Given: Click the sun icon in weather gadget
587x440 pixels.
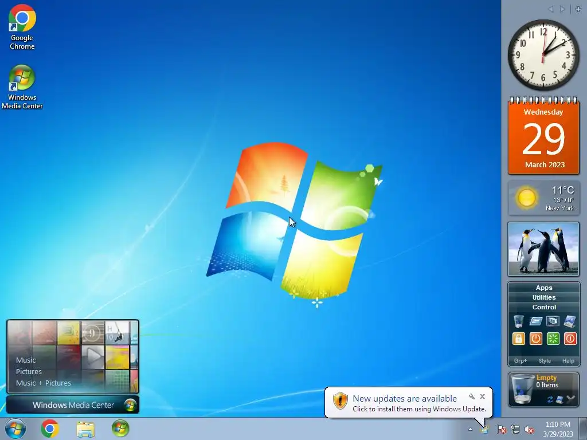Looking at the screenshot, I should point(526,198).
